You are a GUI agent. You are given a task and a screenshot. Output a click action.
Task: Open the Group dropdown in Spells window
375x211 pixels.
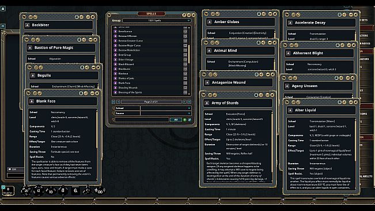click(157, 21)
